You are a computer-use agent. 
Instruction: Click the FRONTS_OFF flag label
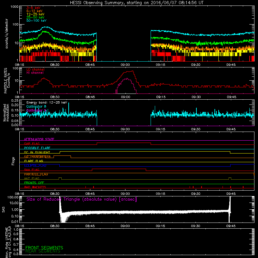(x=34, y=183)
